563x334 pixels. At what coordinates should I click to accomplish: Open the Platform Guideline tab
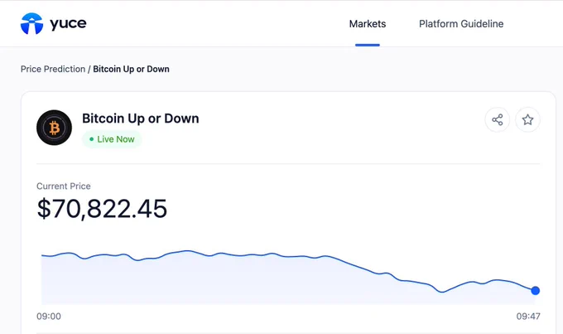click(x=461, y=24)
